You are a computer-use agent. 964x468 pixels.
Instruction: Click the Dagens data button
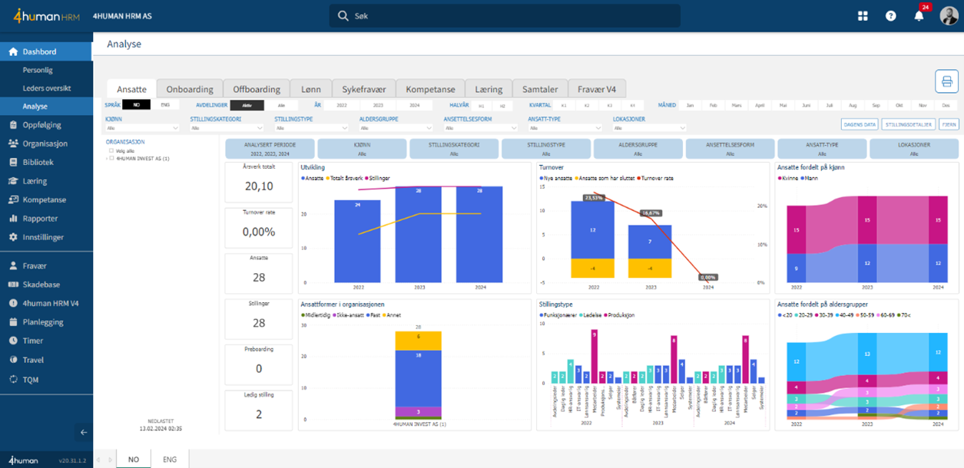pos(860,124)
